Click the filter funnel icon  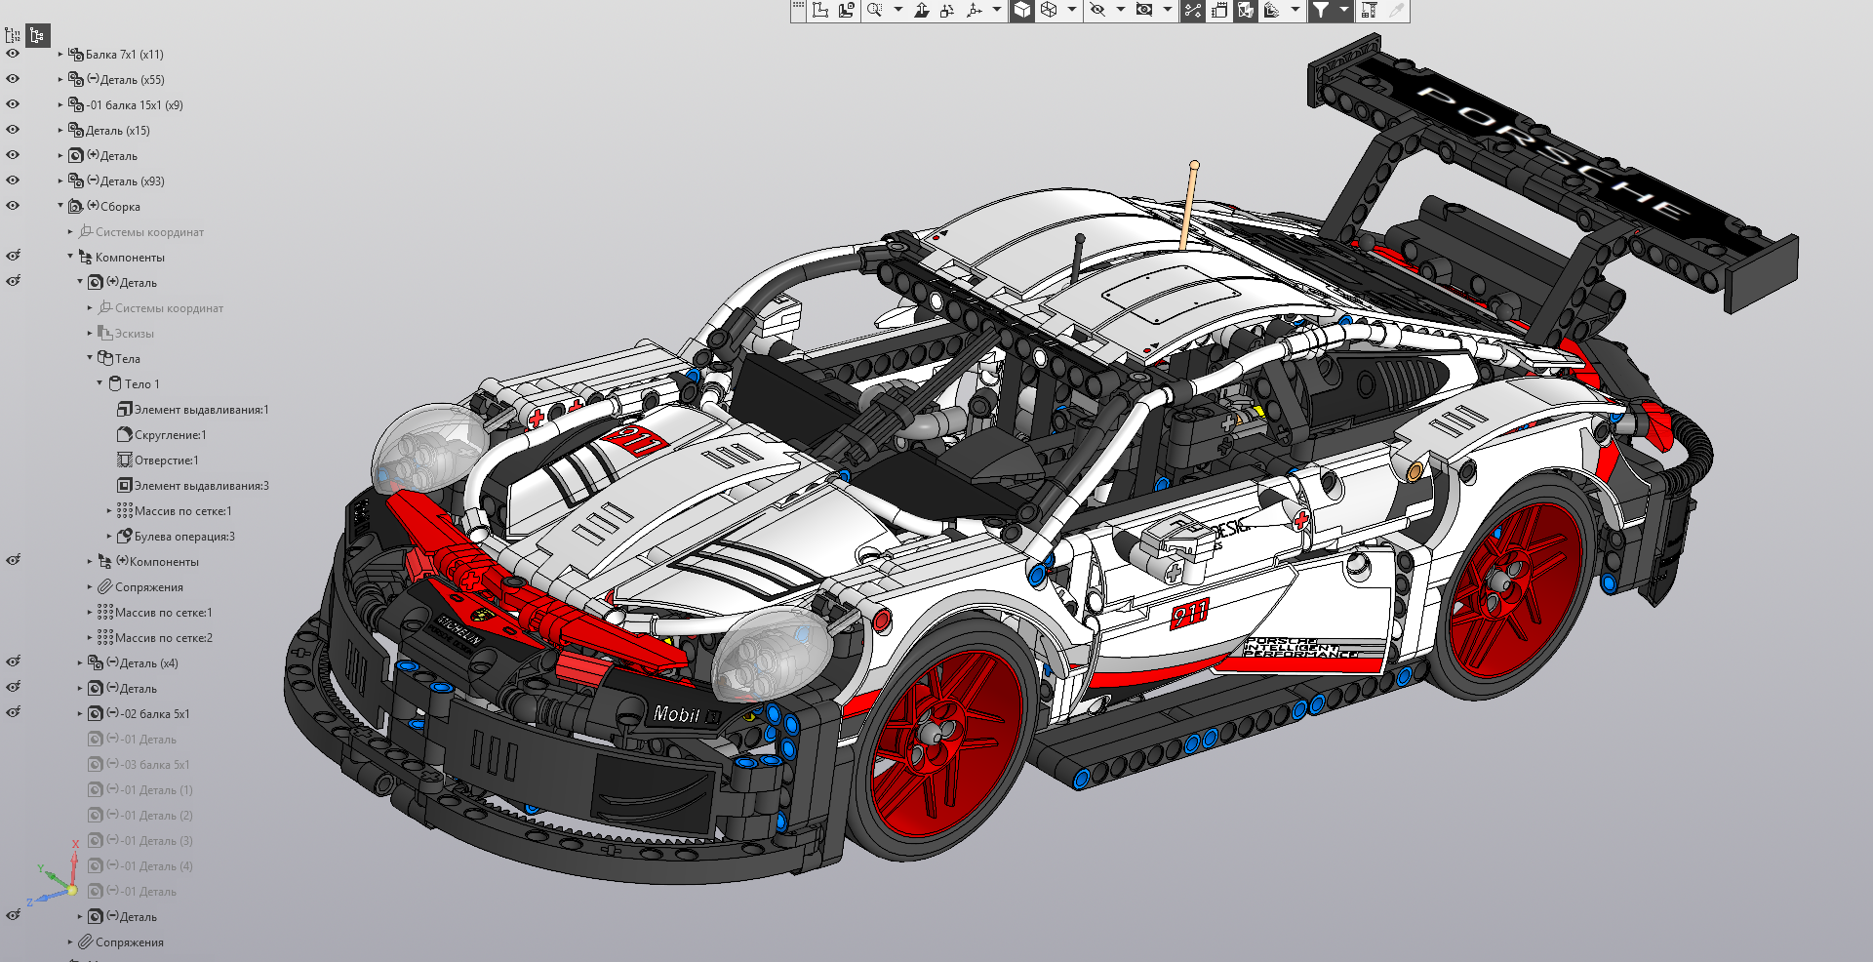[x=1320, y=11]
